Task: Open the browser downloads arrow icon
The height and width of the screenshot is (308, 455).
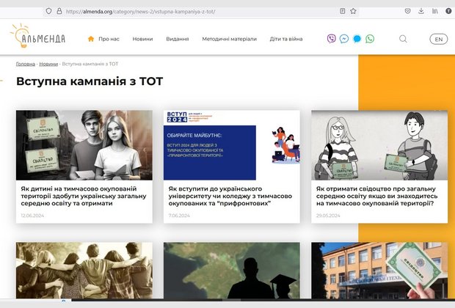Action: [x=421, y=11]
